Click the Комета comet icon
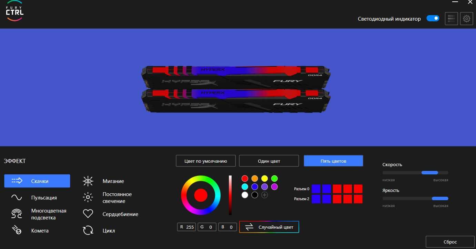 (17, 230)
